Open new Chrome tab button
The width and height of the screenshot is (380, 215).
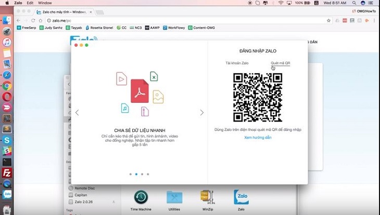[x=99, y=12]
